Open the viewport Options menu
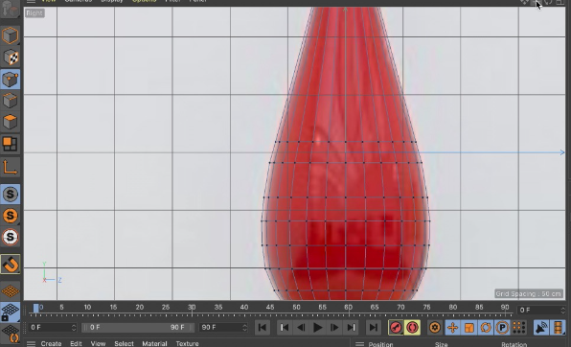The width and height of the screenshot is (571, 347). [145, 1]
